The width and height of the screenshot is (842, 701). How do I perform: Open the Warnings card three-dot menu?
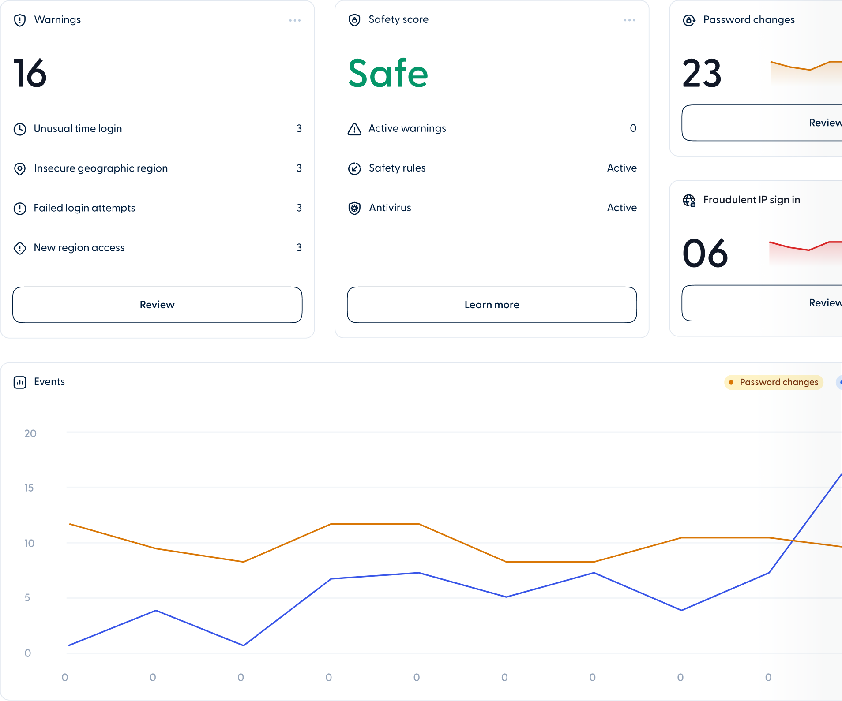295,21
